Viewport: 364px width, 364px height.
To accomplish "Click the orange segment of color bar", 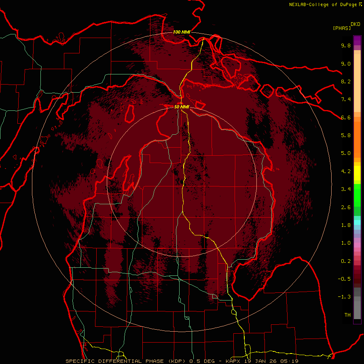I will pos(357,139).
